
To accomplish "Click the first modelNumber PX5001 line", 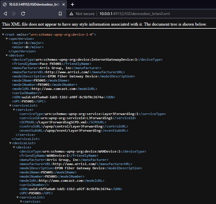I will click(45, 85).
